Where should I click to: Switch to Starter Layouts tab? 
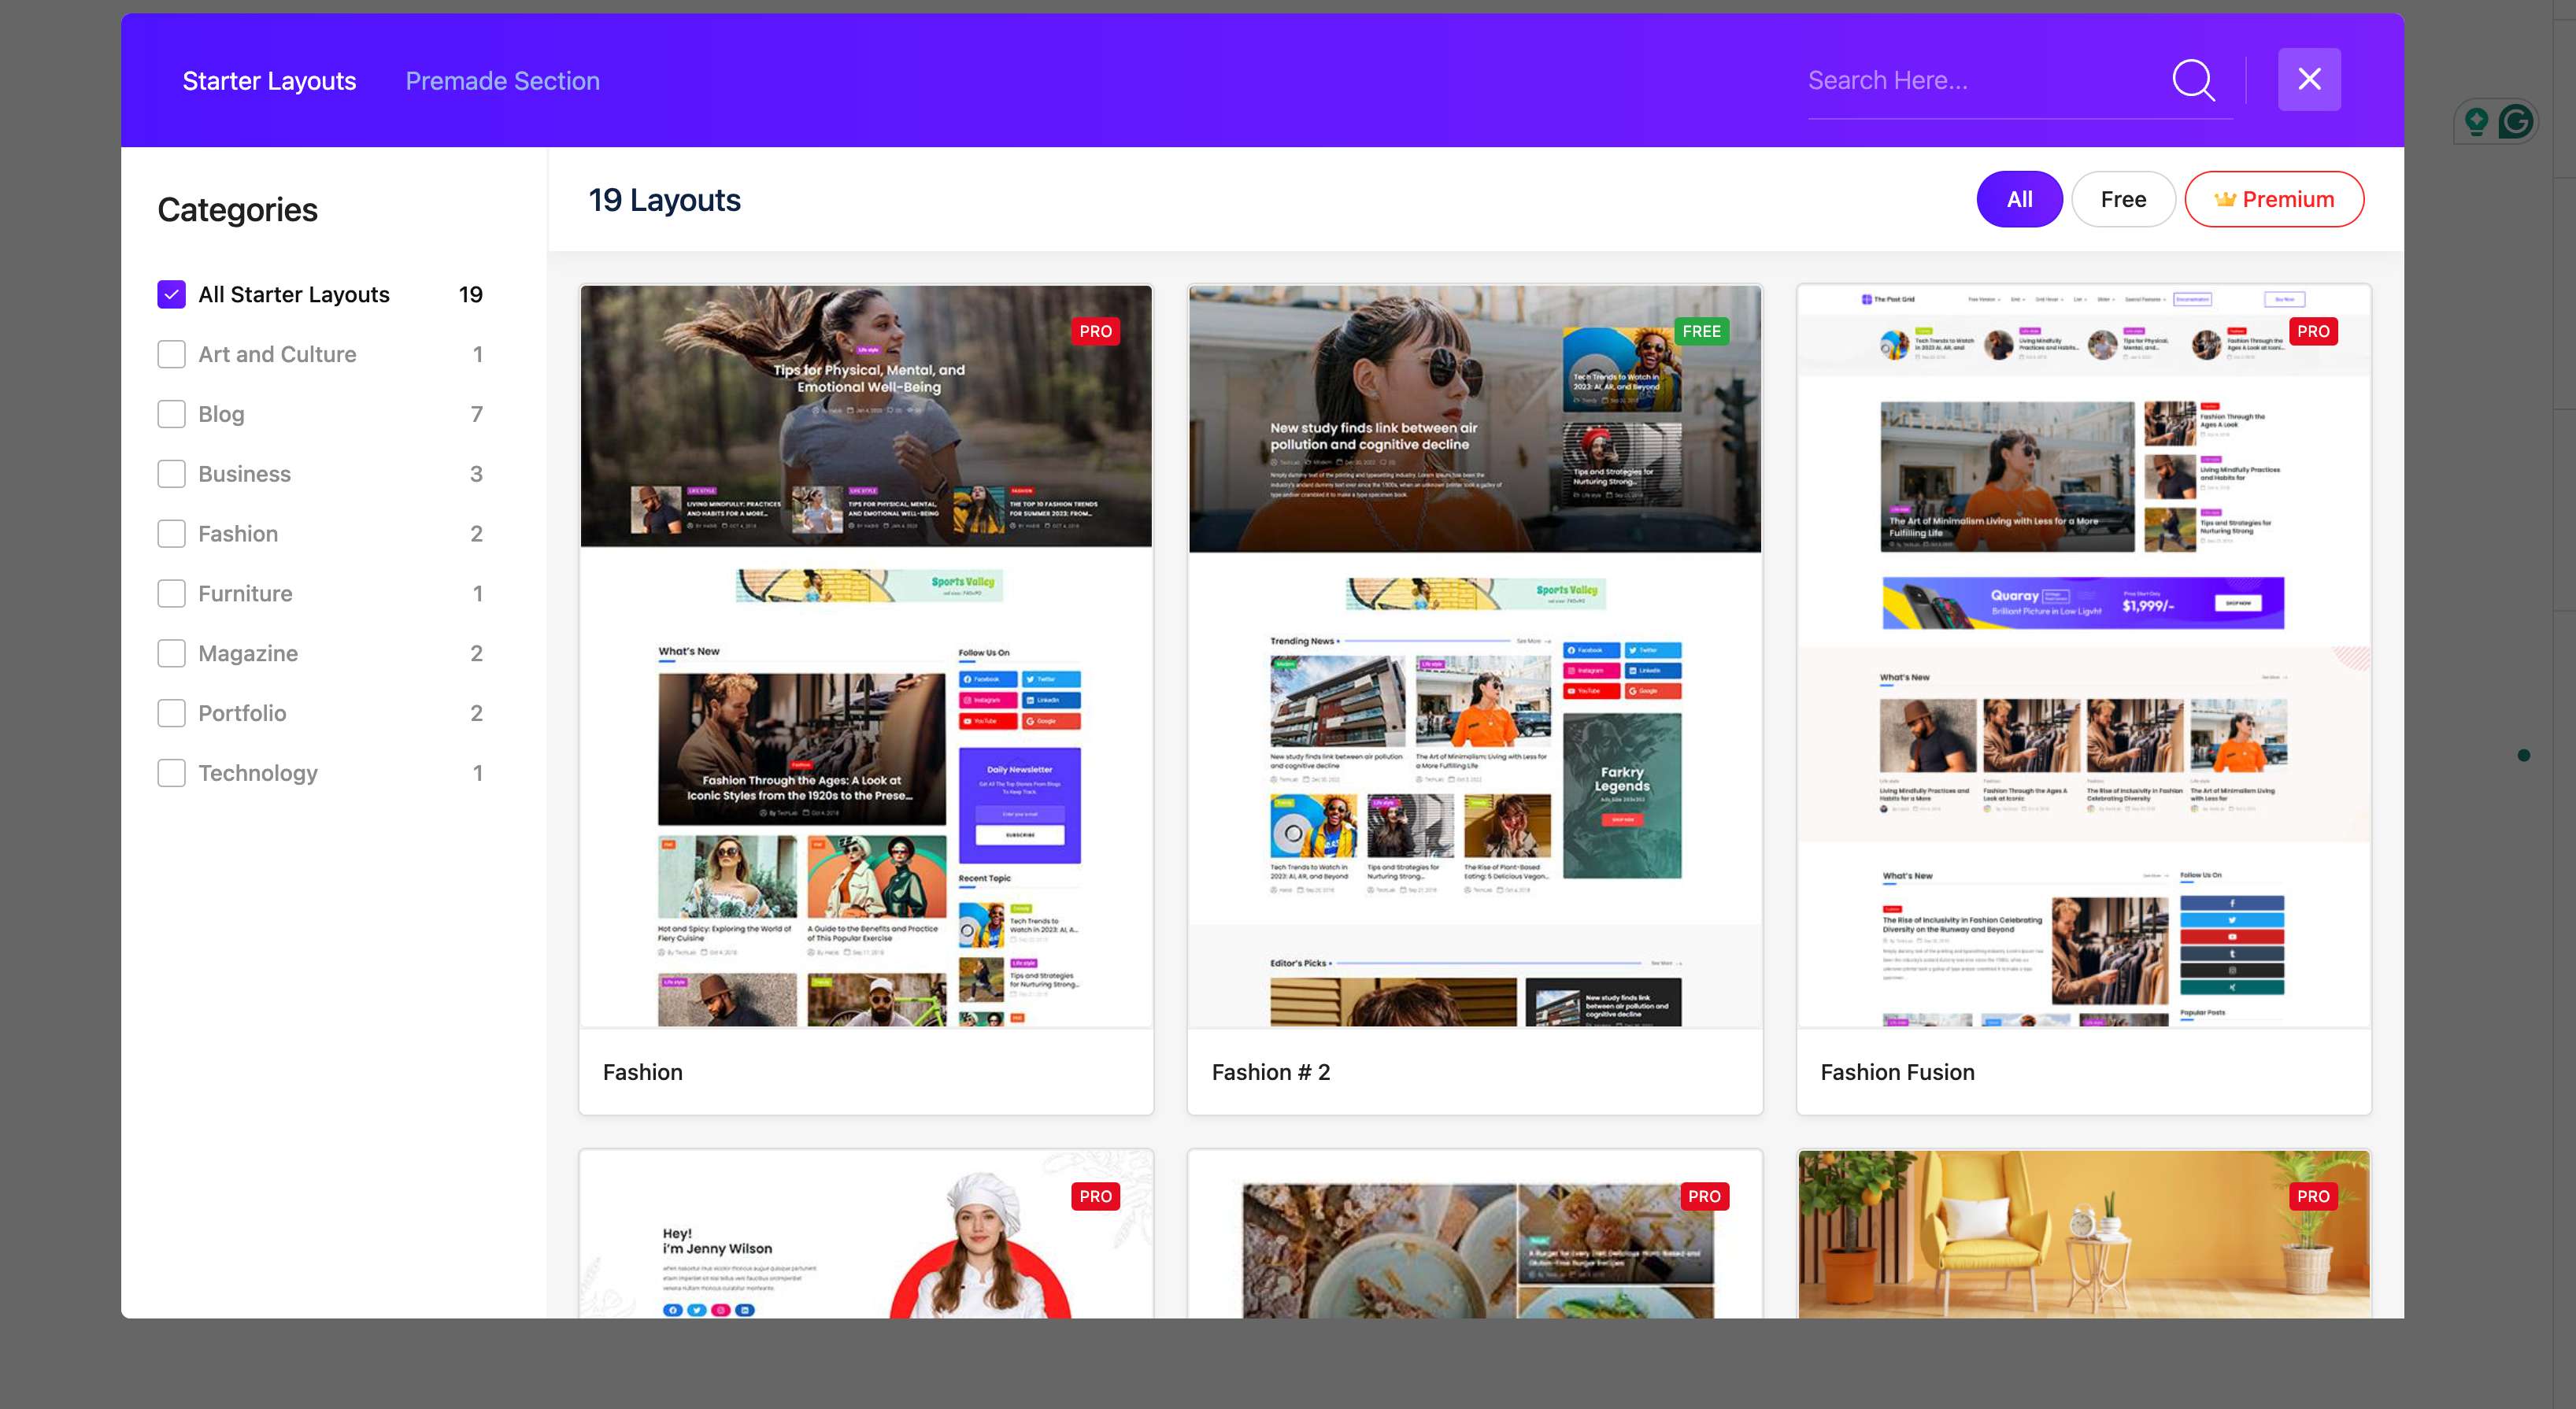(269, 81)
